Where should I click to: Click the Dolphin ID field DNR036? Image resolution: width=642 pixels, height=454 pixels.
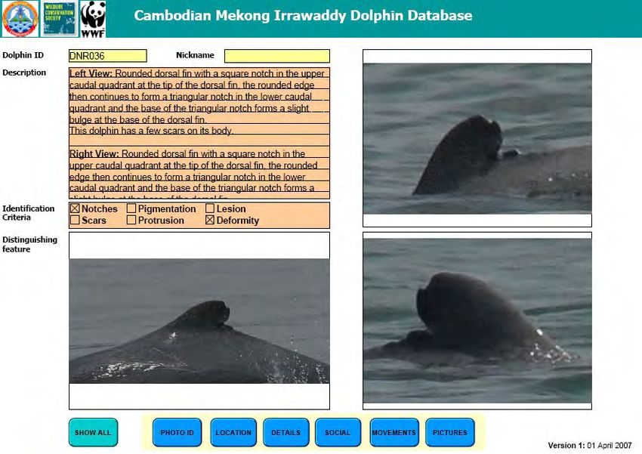(x=107, y=56)
